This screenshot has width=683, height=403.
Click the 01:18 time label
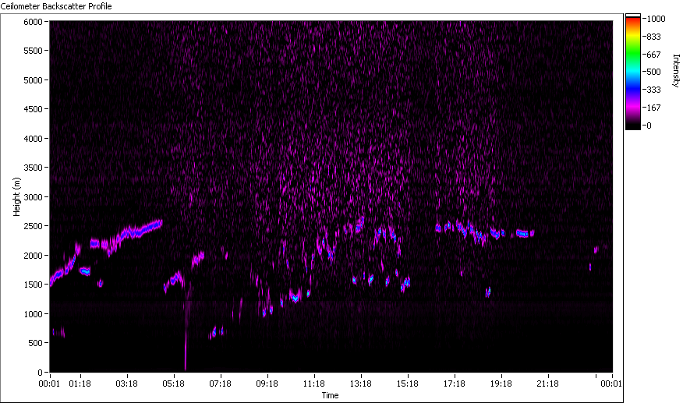(80, 384)
